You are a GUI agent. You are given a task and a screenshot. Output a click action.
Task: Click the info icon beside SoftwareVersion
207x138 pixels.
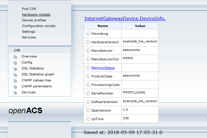click(x=88, y=102)
